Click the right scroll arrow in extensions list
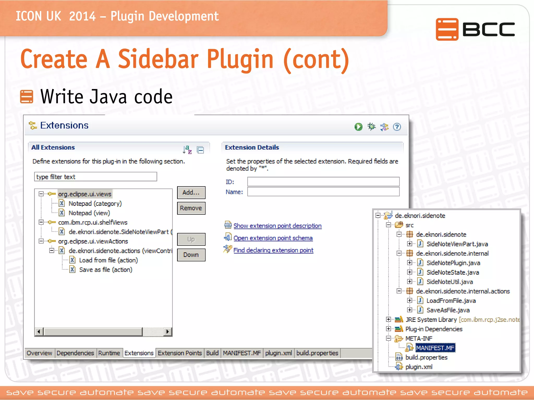The image size is (534, 400). 167,332
